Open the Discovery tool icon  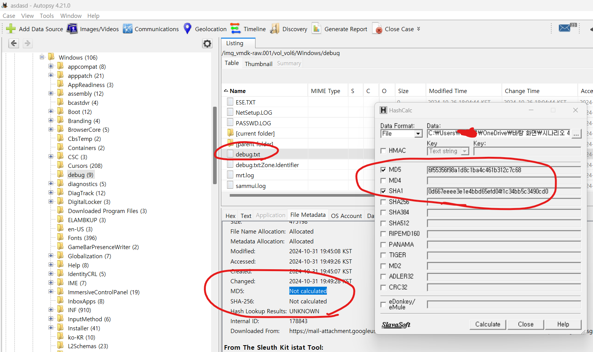pos(274,29)
